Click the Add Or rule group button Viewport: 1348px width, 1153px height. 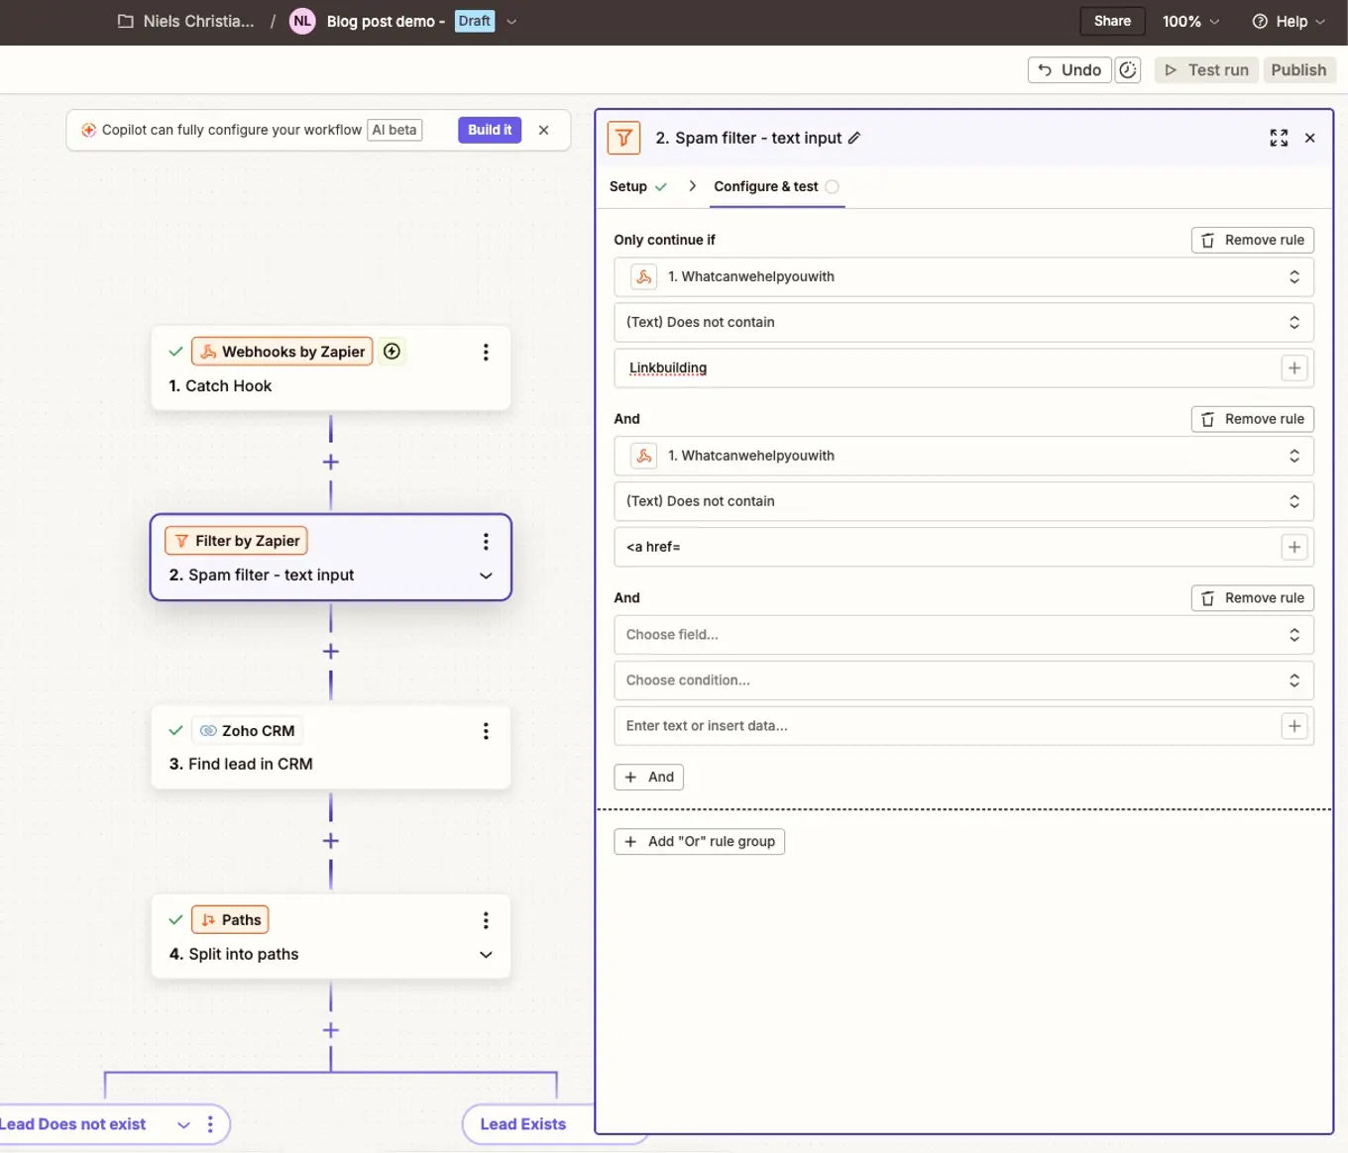699,841
